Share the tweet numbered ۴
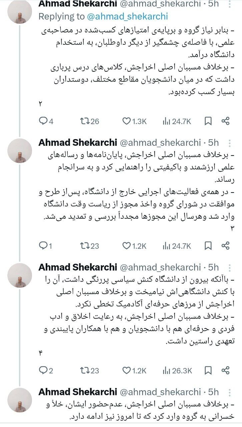 226,371
